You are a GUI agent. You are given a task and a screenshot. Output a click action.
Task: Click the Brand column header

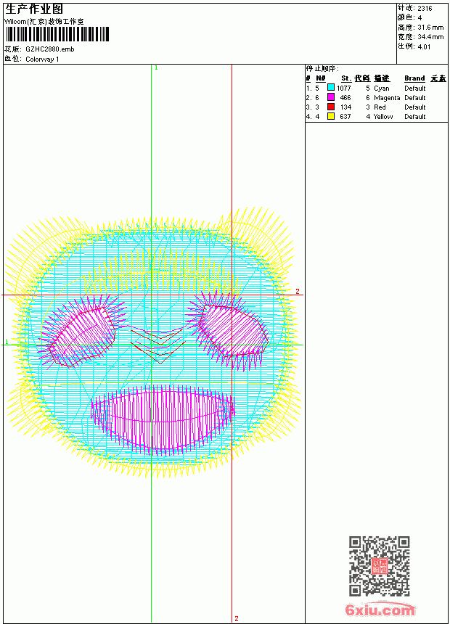pos(414,78)
